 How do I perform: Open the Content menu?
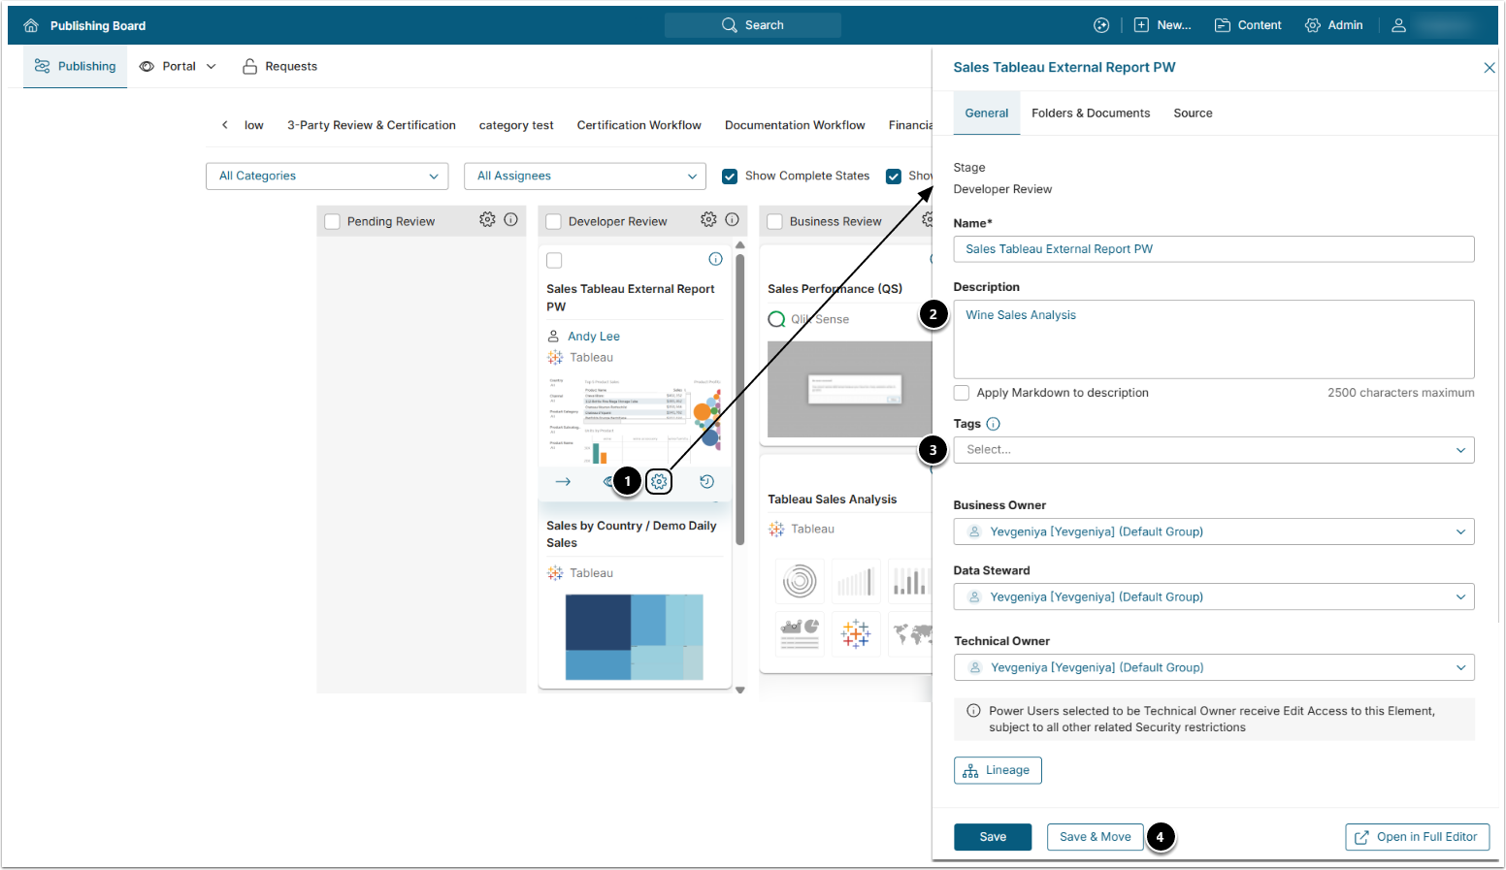click(1248, 25)
